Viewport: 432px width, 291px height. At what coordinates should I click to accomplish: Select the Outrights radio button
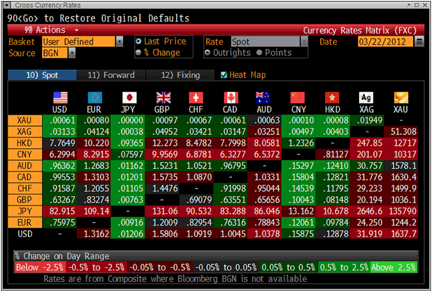tap(208, 52)
